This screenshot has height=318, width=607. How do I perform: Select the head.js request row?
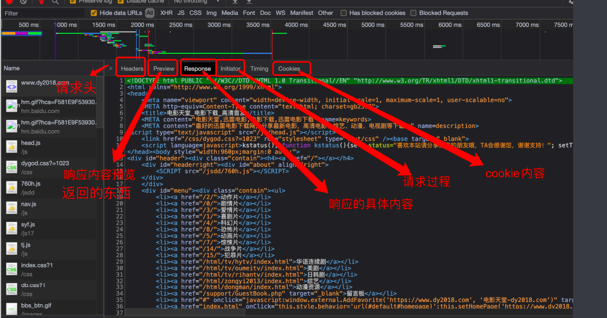(49, 147)
